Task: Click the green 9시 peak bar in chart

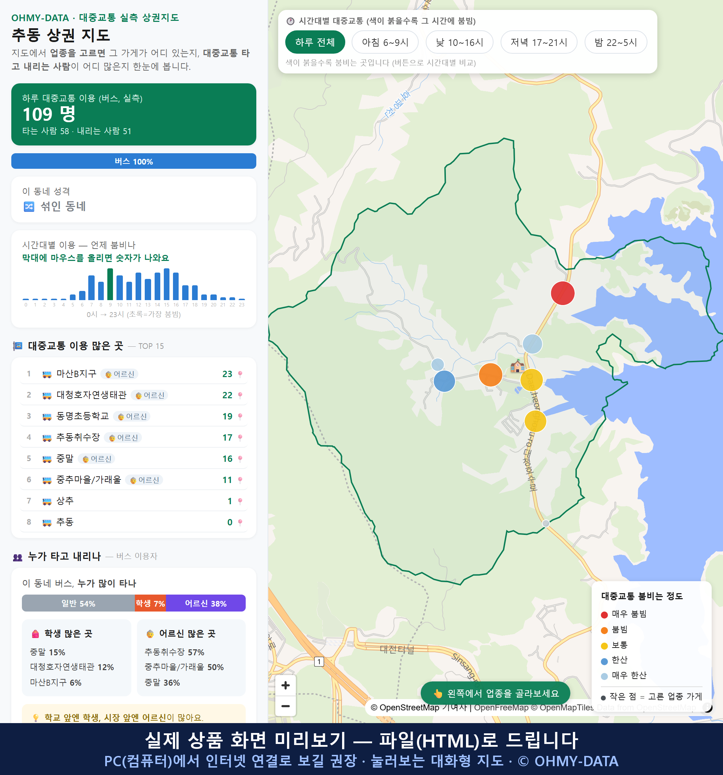Action: 110,284
